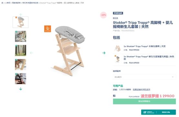Select first thumbnail of chair with bouncer
This screenshot has height=117, width=179.
click(21, 22)
